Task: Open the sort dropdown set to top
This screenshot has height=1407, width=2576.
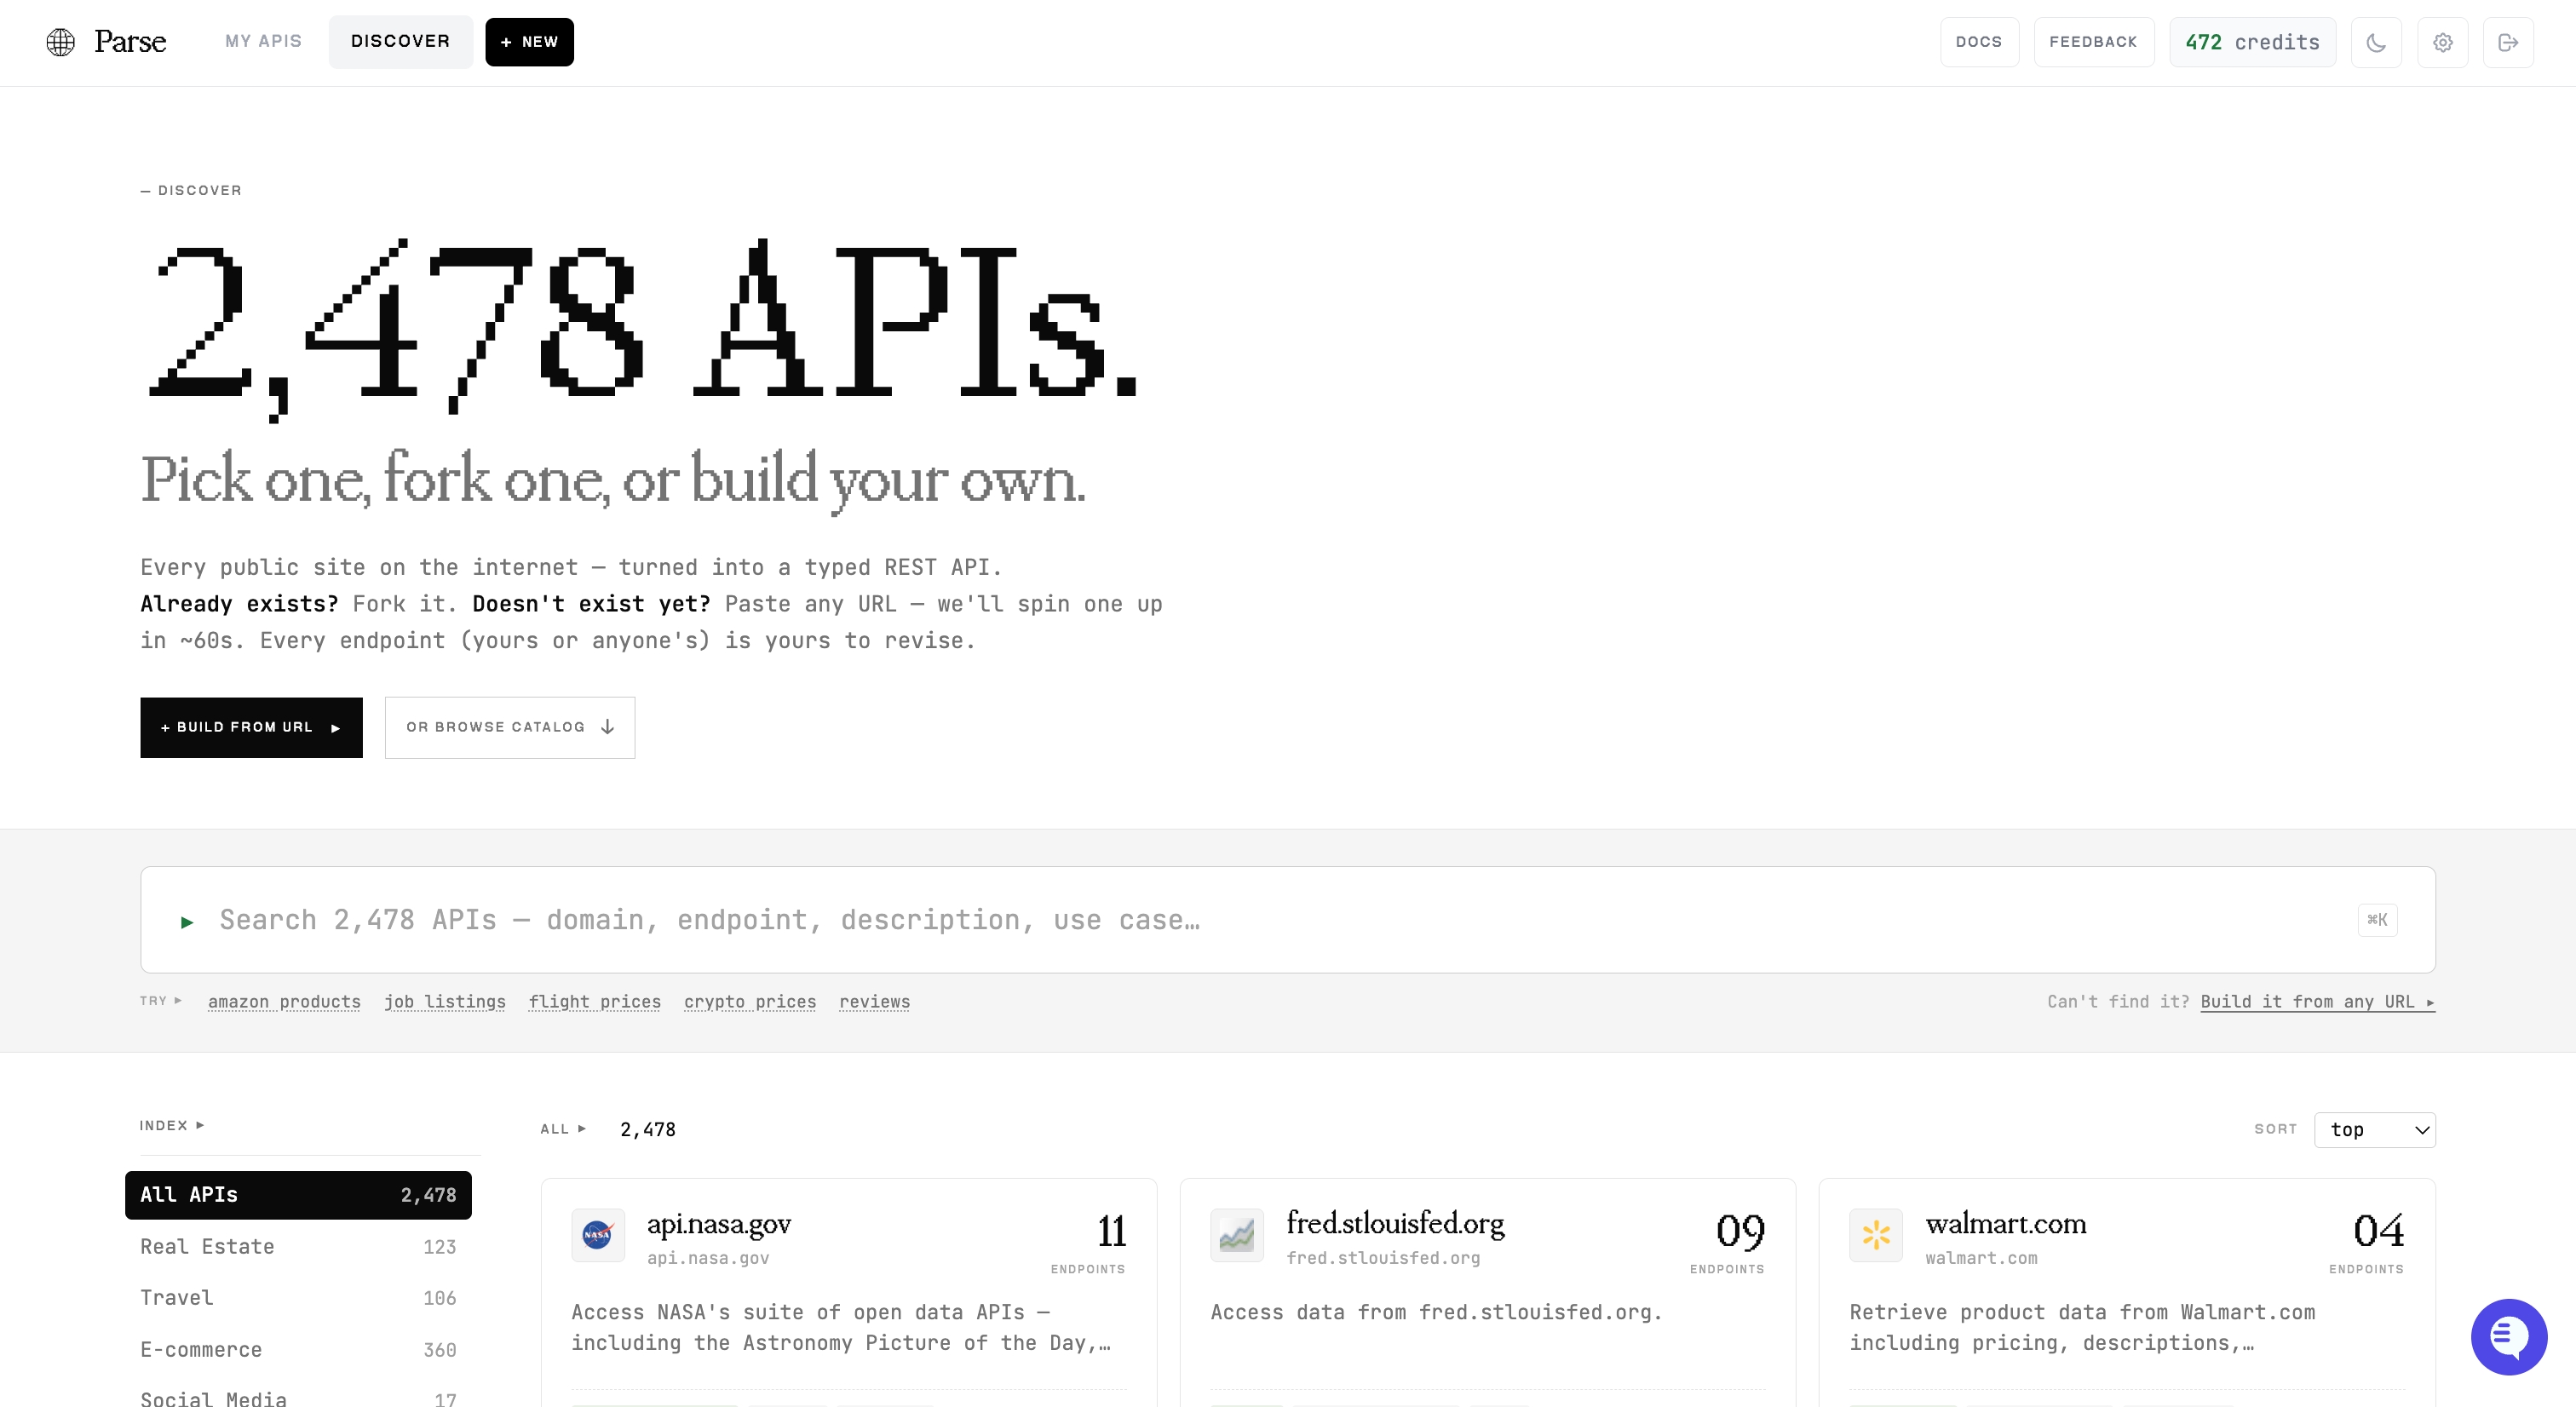Action: pyautogui.click(x=2374, y=1130)
